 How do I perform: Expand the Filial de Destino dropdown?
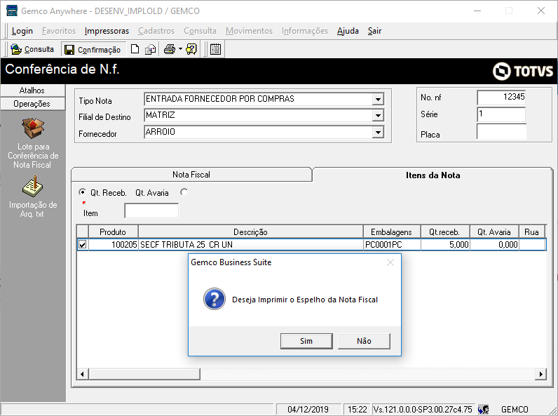[x=378, y=115]
